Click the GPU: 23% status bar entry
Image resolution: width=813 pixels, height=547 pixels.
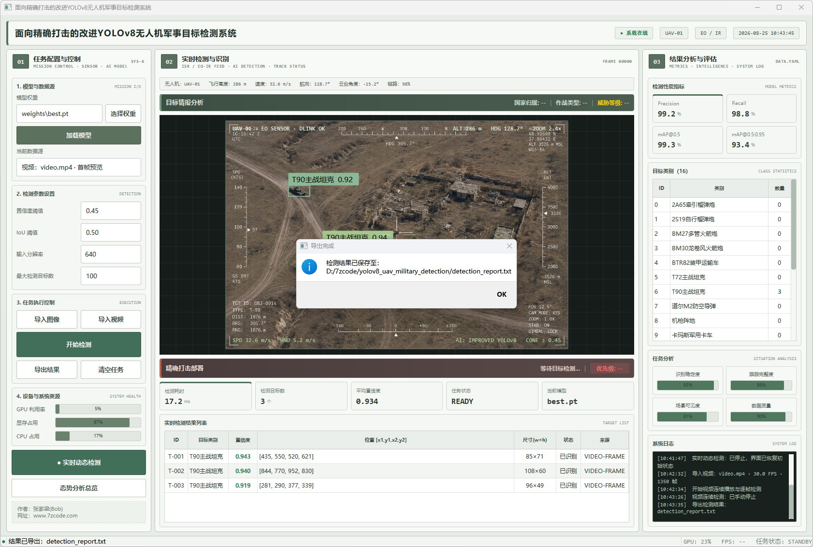[697, 542]
